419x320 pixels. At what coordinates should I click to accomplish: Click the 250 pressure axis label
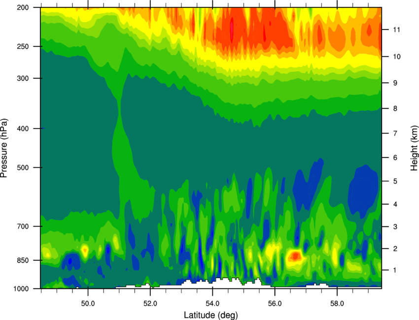tap(23, 46)
